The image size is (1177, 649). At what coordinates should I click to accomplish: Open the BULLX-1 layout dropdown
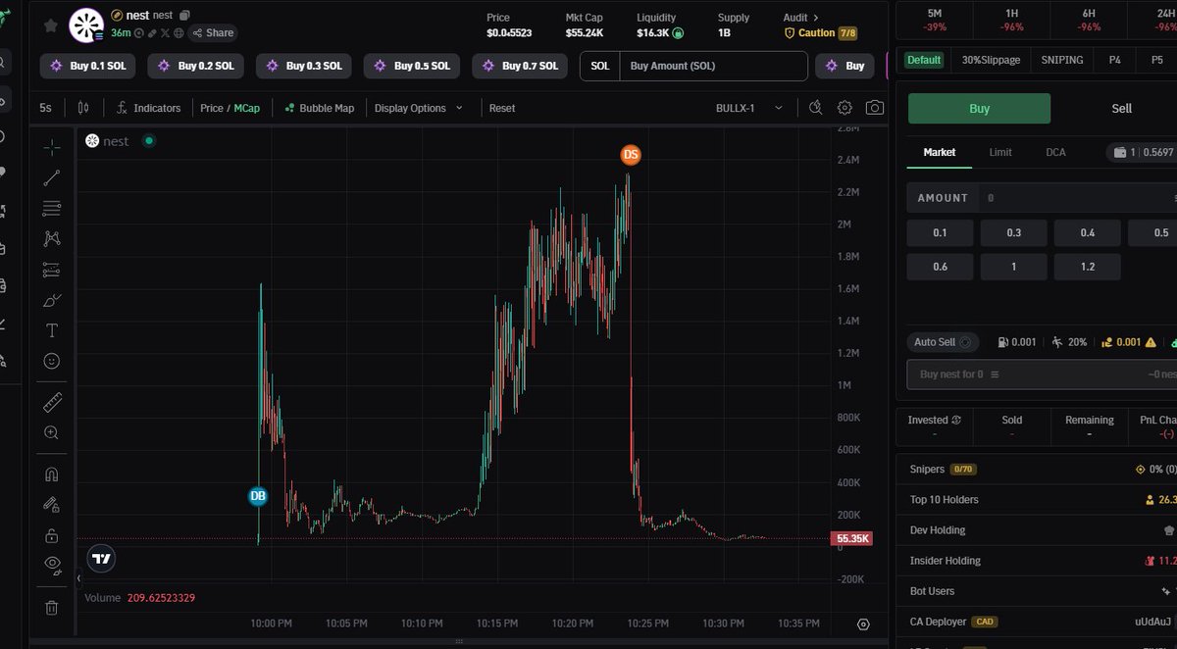(x=749, y=108)
